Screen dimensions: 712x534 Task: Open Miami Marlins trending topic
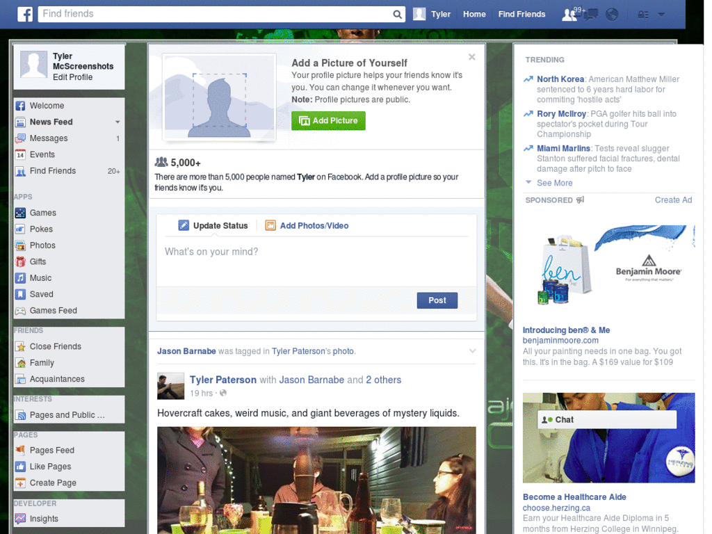[x=563, y=149]
